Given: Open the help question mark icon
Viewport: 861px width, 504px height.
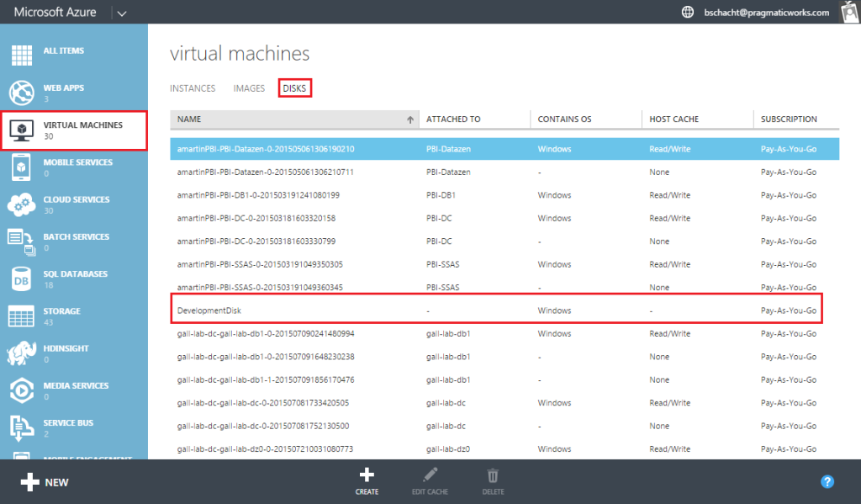Looking at the screenshot, I should tap(827, 482).
